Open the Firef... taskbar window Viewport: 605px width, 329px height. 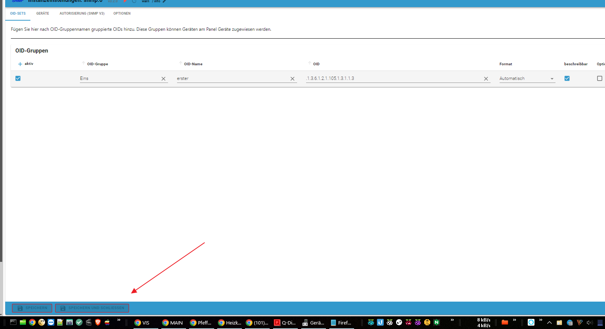click(342, 323)
